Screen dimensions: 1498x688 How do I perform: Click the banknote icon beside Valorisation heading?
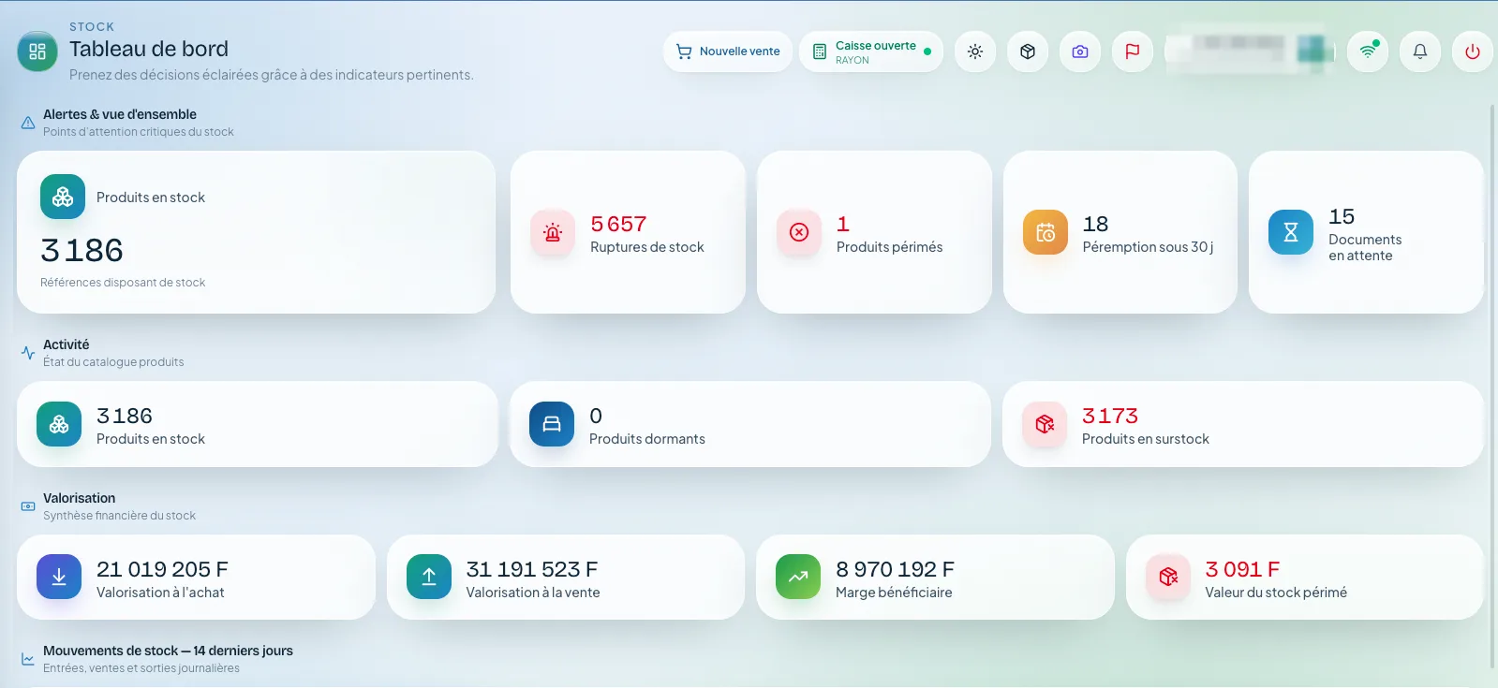tap(28, 506)
